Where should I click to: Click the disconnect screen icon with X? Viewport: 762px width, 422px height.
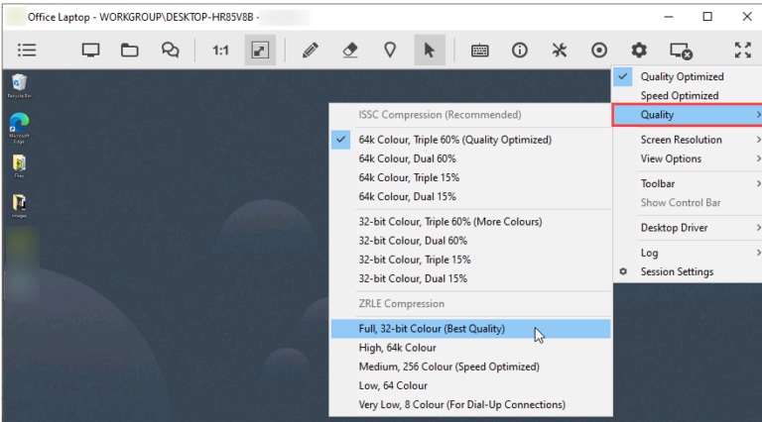click(681, 51)
